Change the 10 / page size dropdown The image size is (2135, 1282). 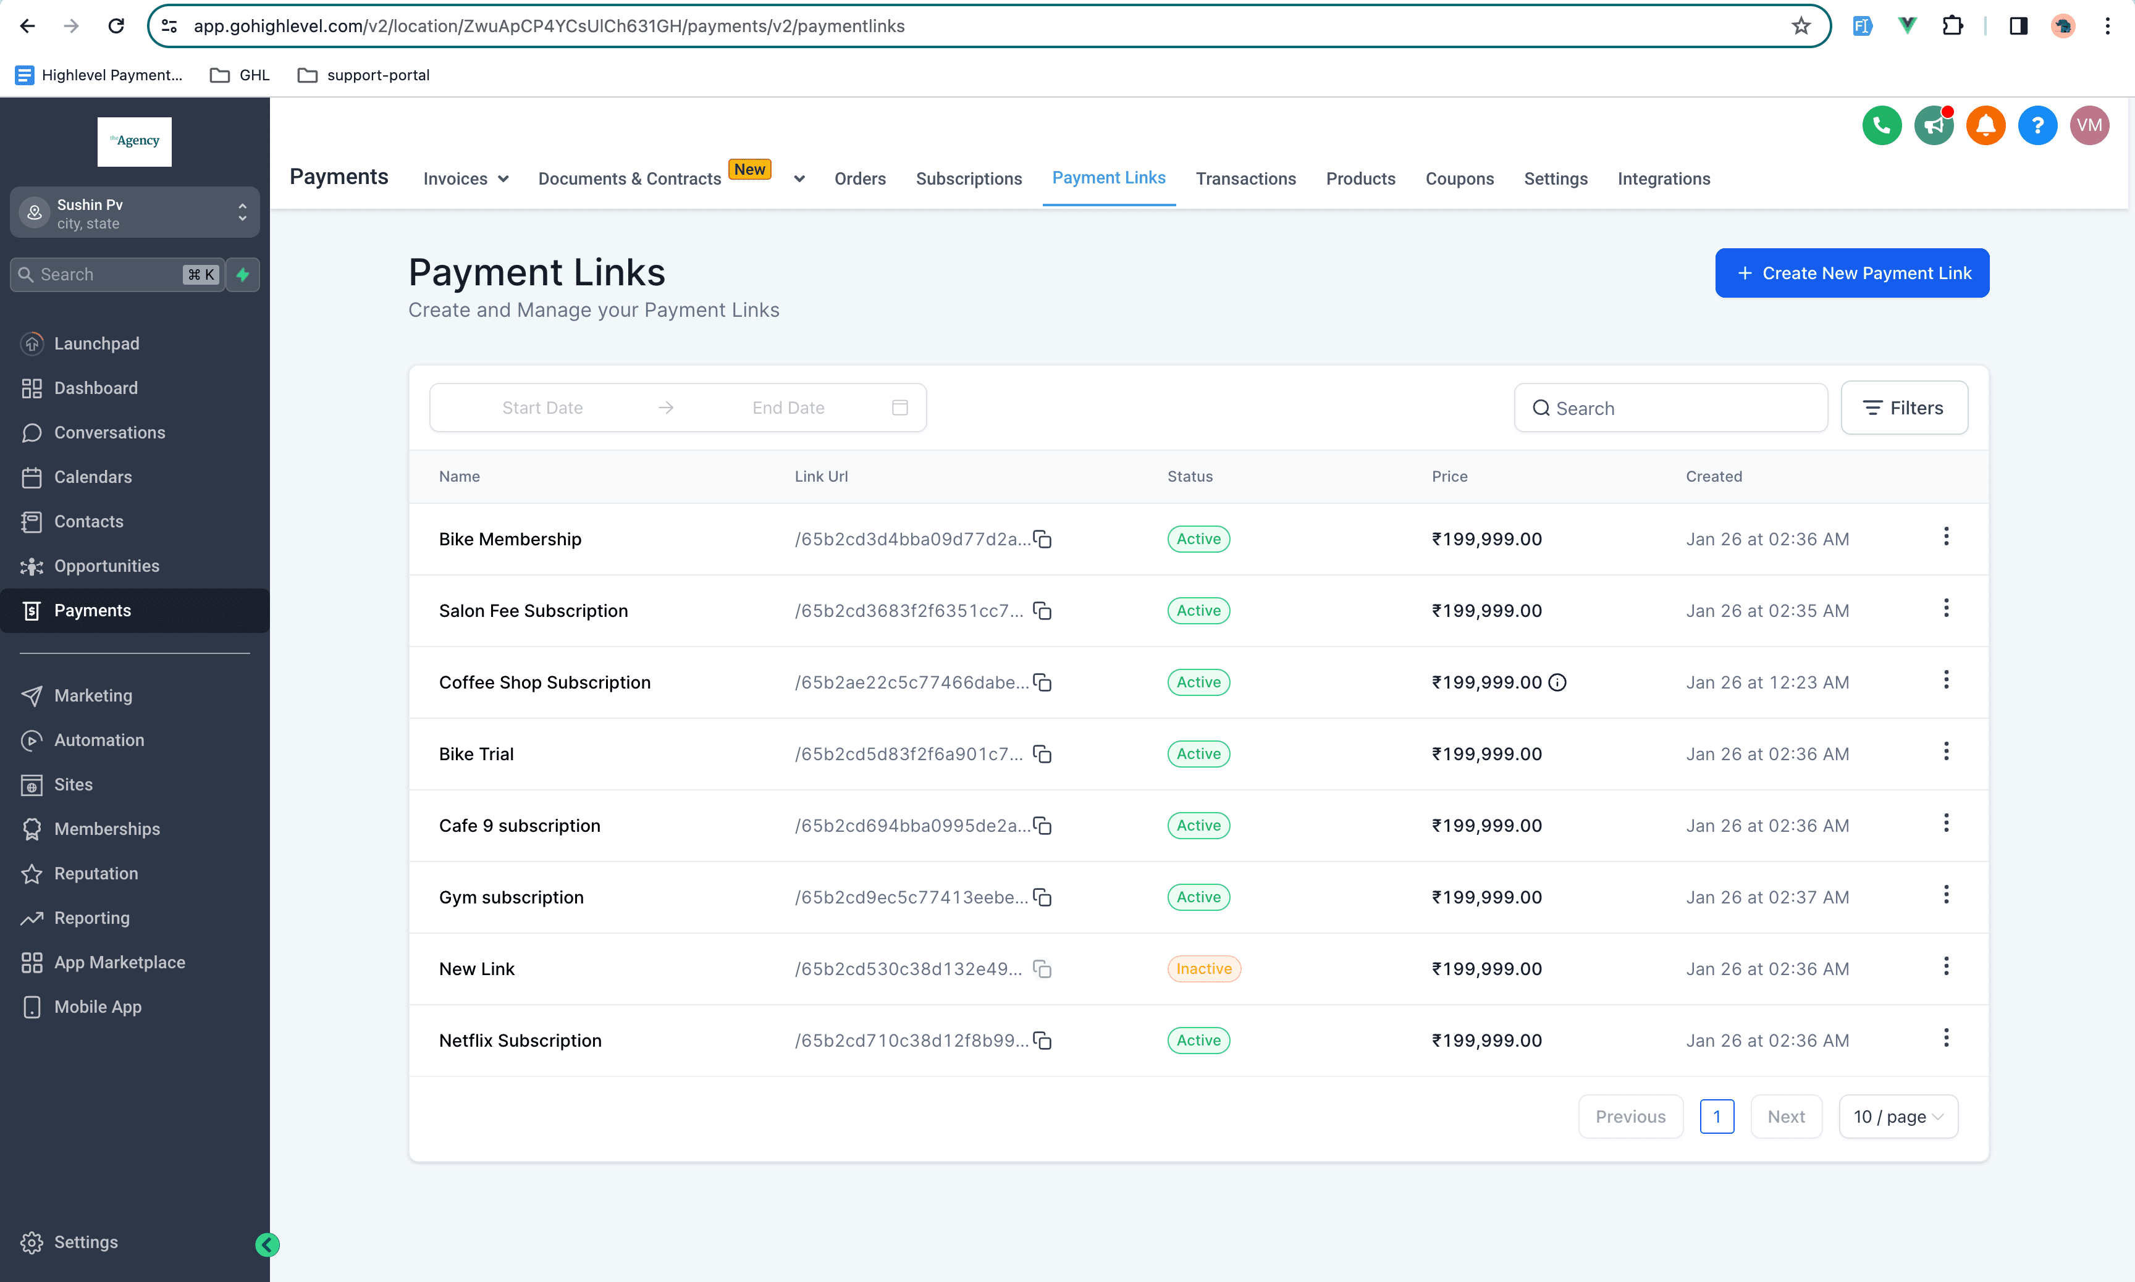point(1898,1117)
